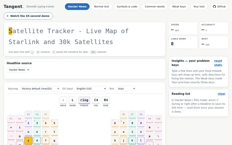This screenshot has width=232, height=145.
Task: Click the 'k' key on right half
Action: click(132, 141)
